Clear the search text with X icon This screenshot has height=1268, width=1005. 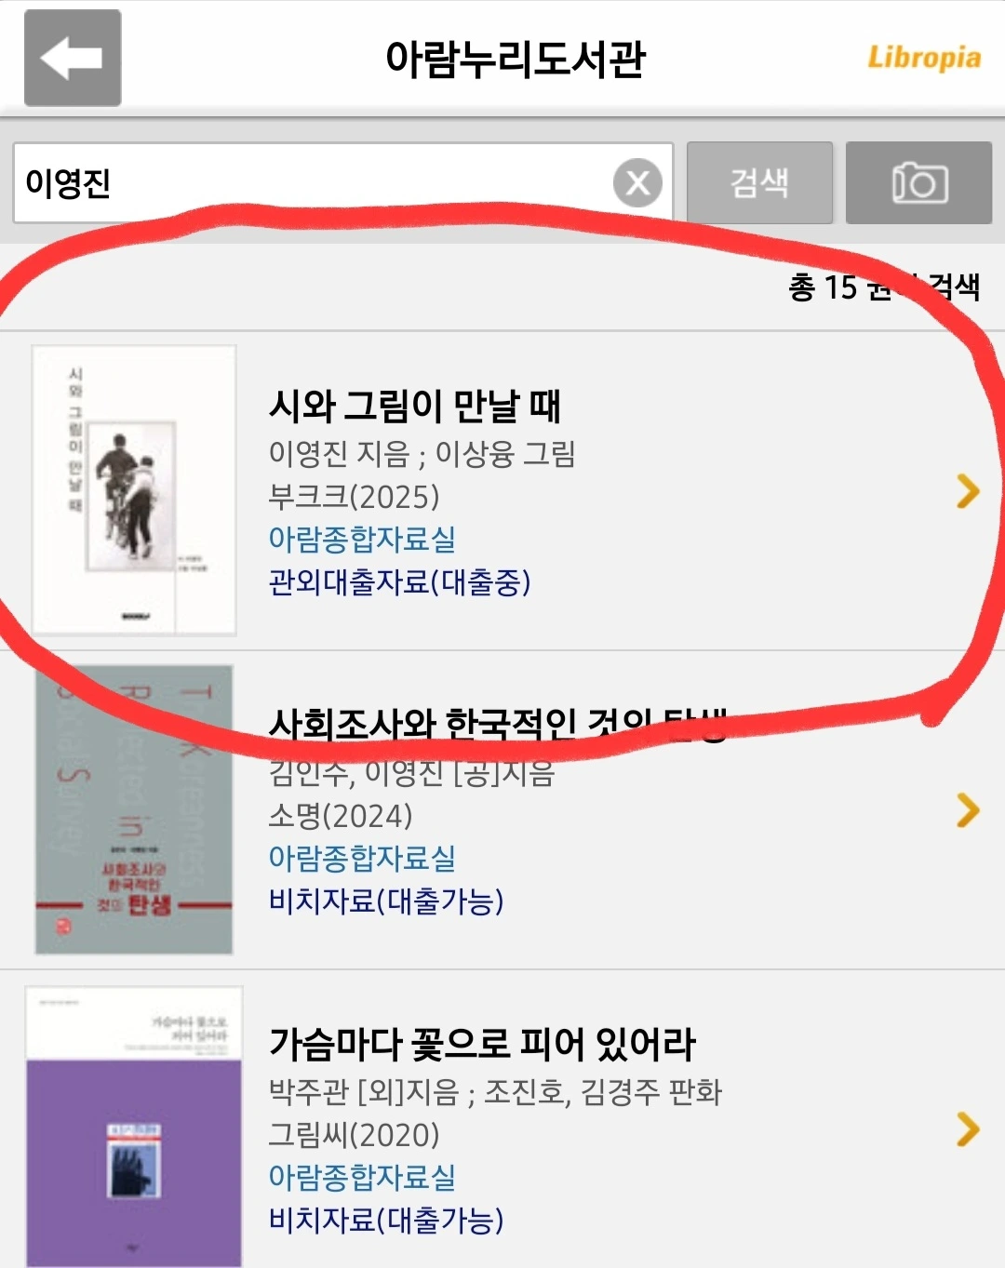tap(637, 182)
